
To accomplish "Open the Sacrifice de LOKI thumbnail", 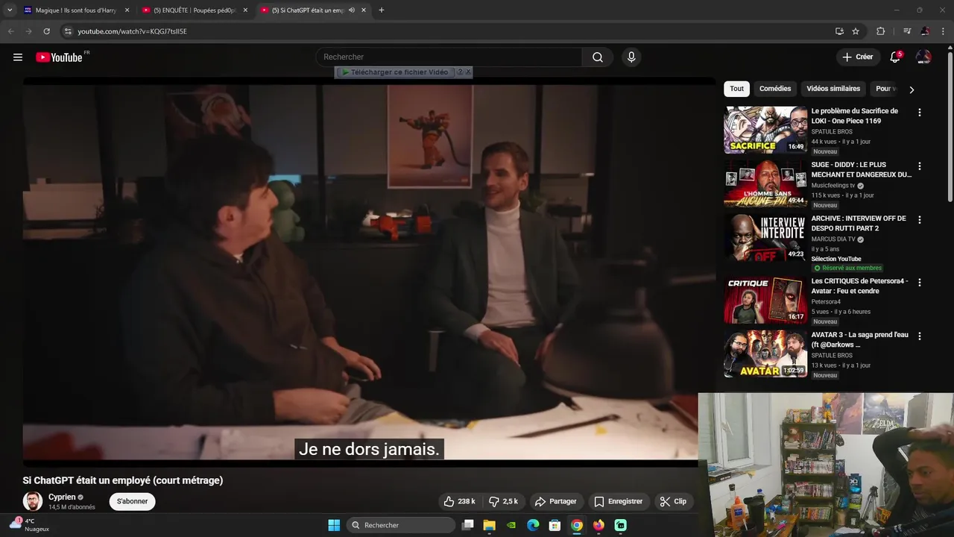I will pyautogui.click(x=765, y=130).
